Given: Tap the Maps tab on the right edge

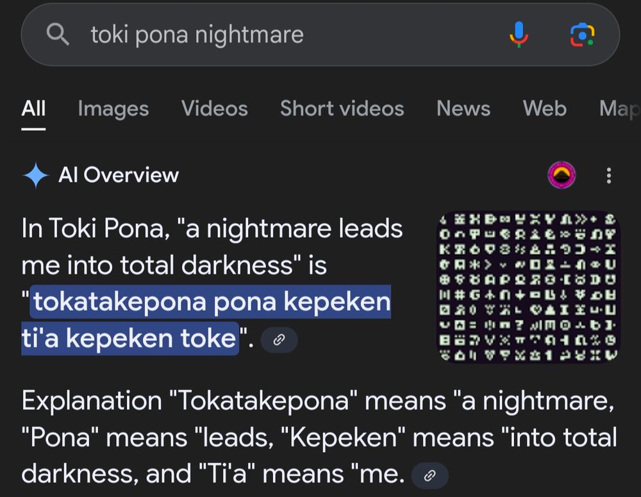Looking at the screenshot, I should [x=619, y=109].
